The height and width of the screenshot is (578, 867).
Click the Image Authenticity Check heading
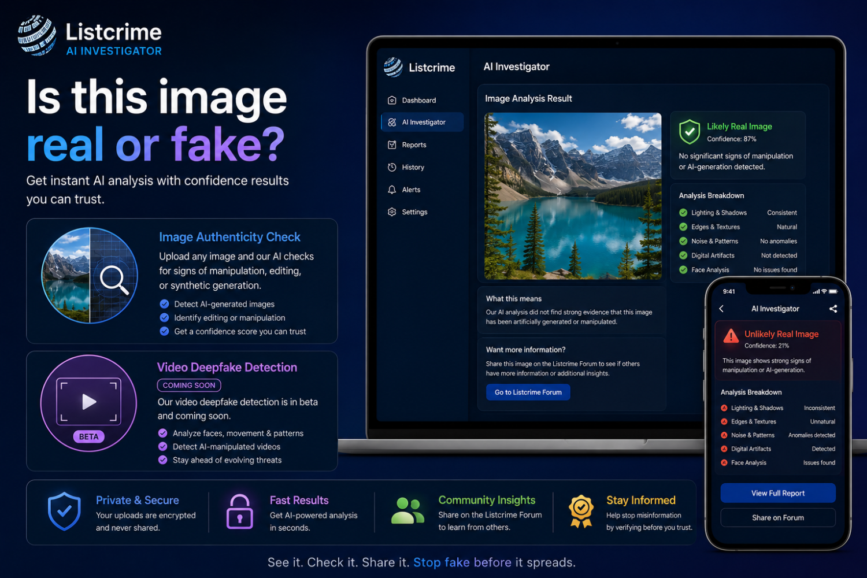[x=229, y=237]
